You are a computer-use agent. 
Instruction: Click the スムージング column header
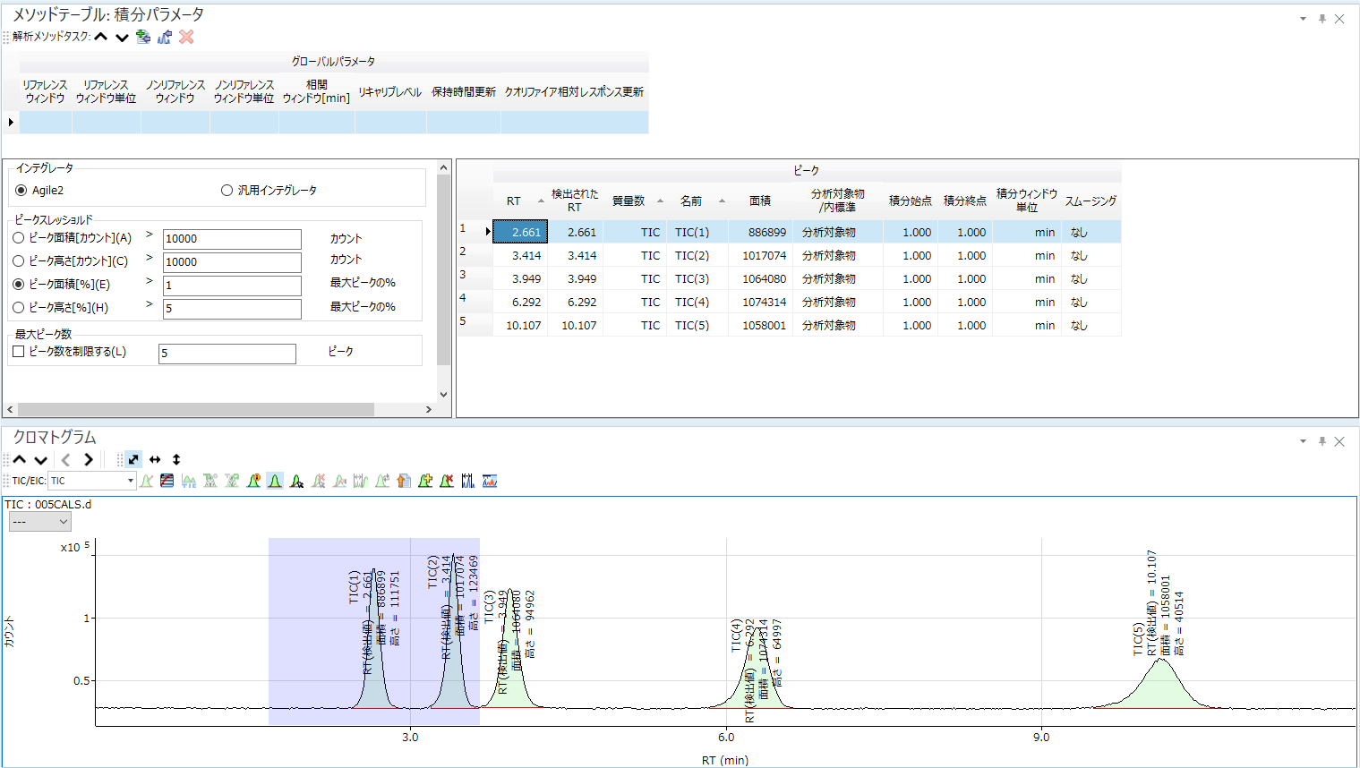[x=1091, y=201]
